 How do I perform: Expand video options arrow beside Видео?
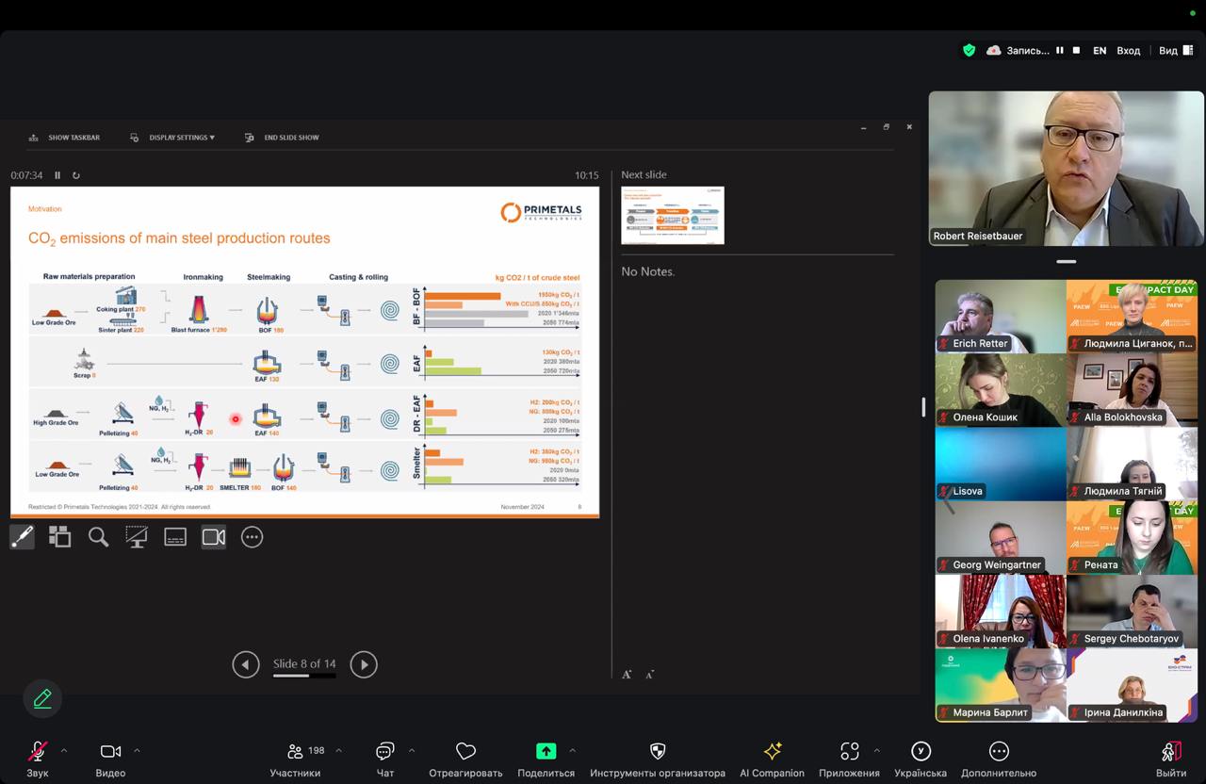click(137, 751)
